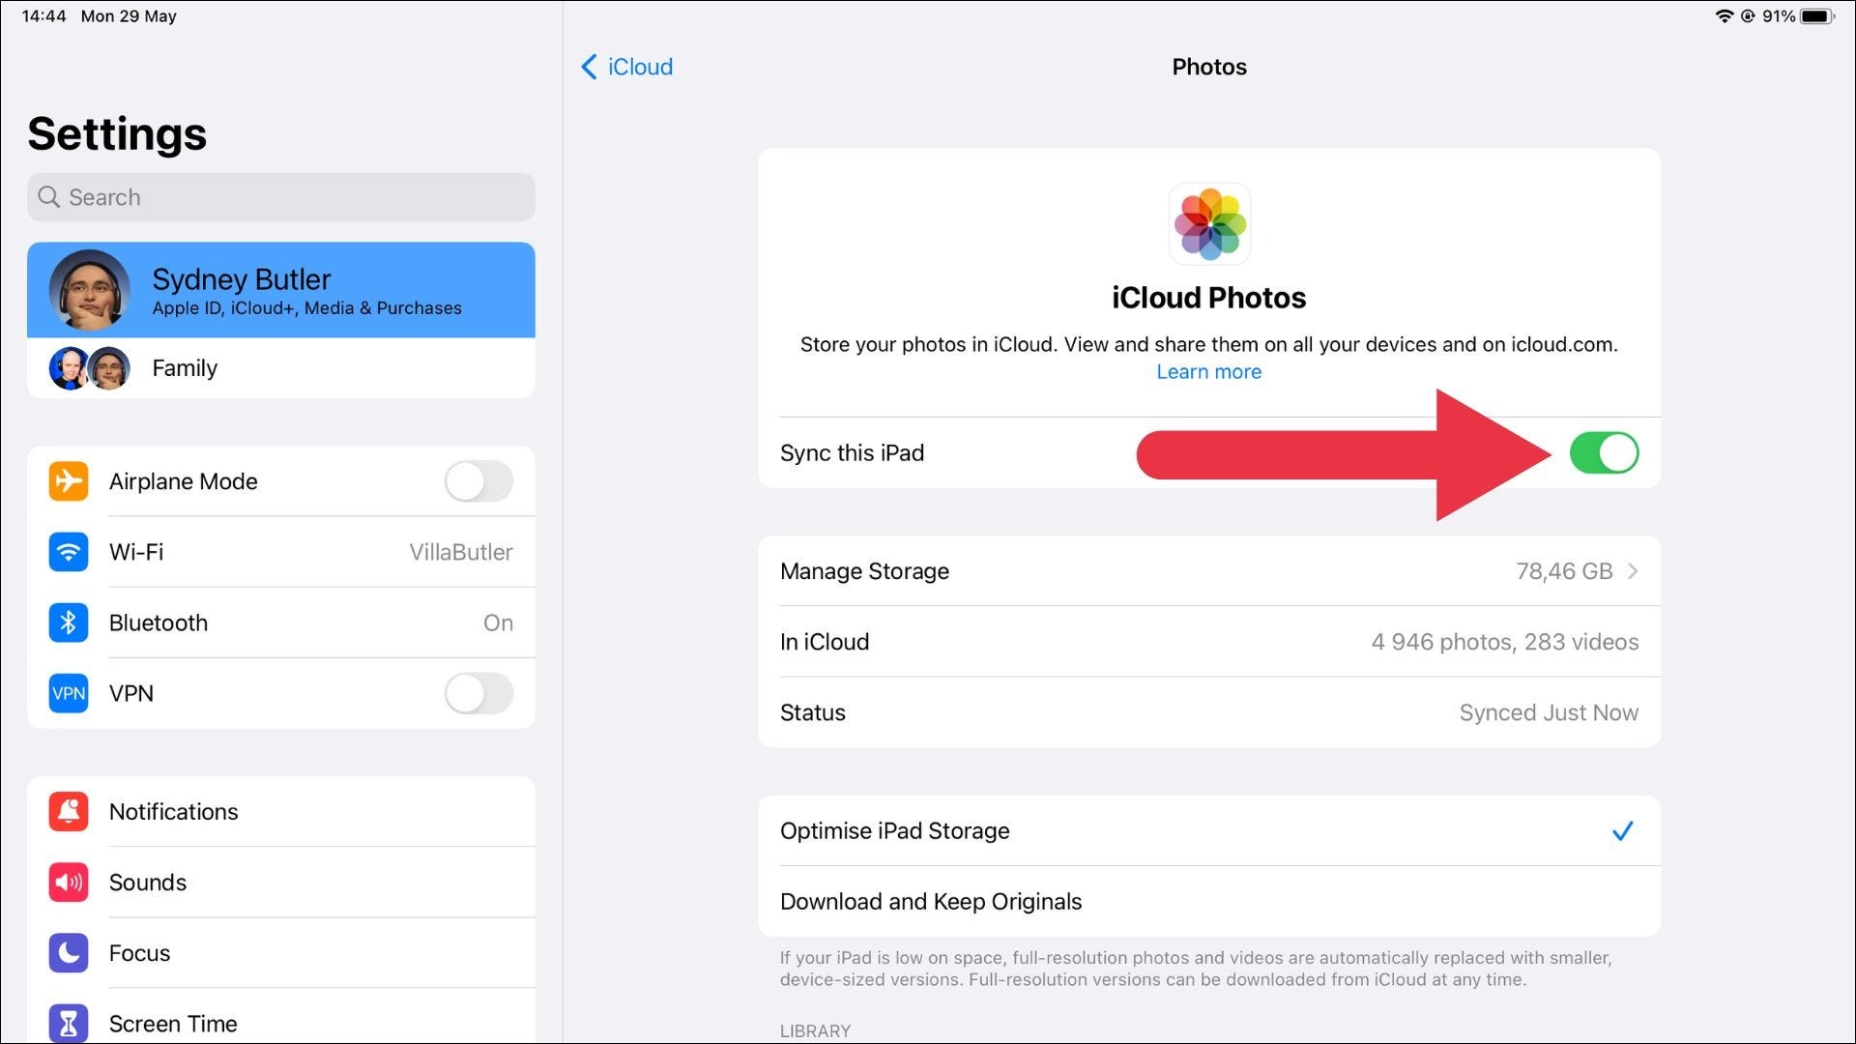
Task: Open Learn more link for iCloud Photos
Action: pos(1208,372)
